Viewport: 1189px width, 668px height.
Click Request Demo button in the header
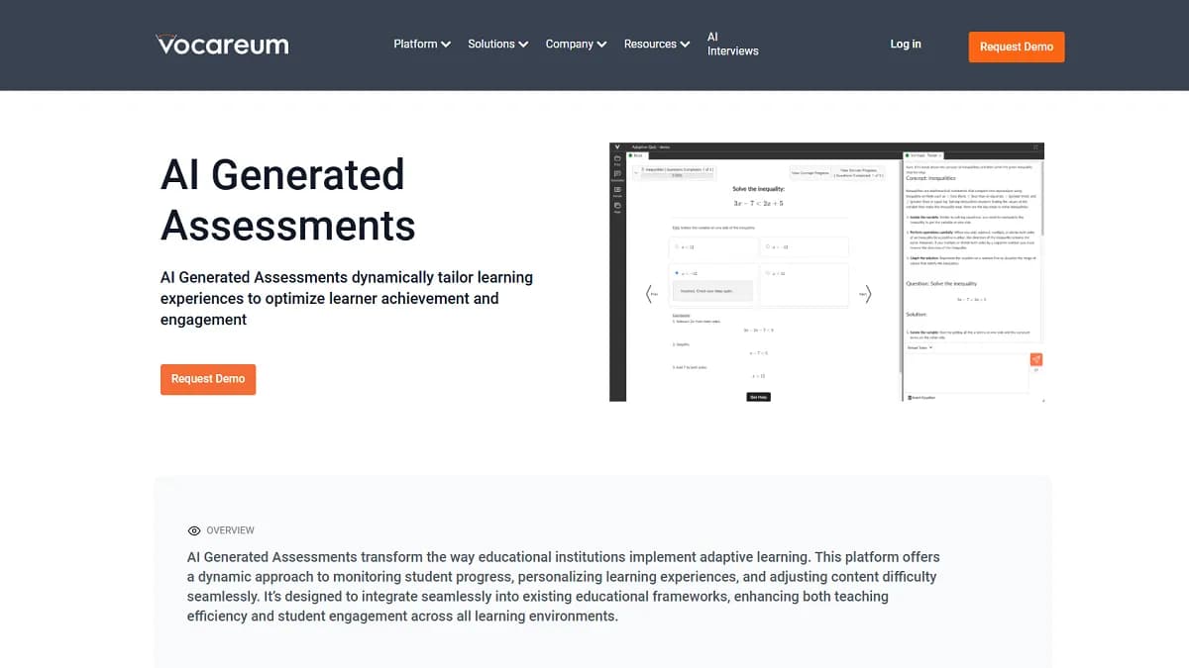pos(1016,47)
